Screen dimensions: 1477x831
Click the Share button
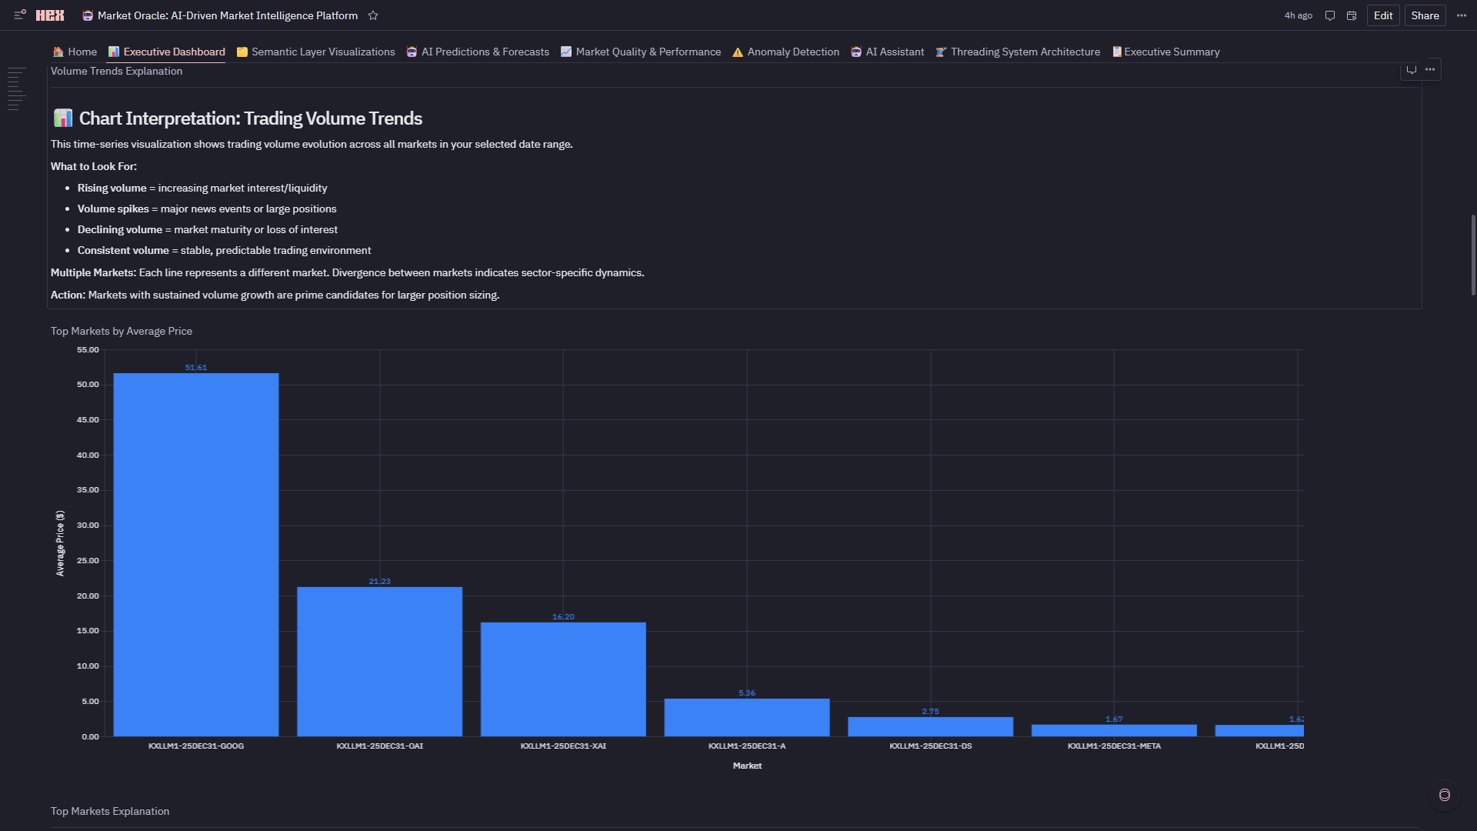click(x=1425, y=15)
